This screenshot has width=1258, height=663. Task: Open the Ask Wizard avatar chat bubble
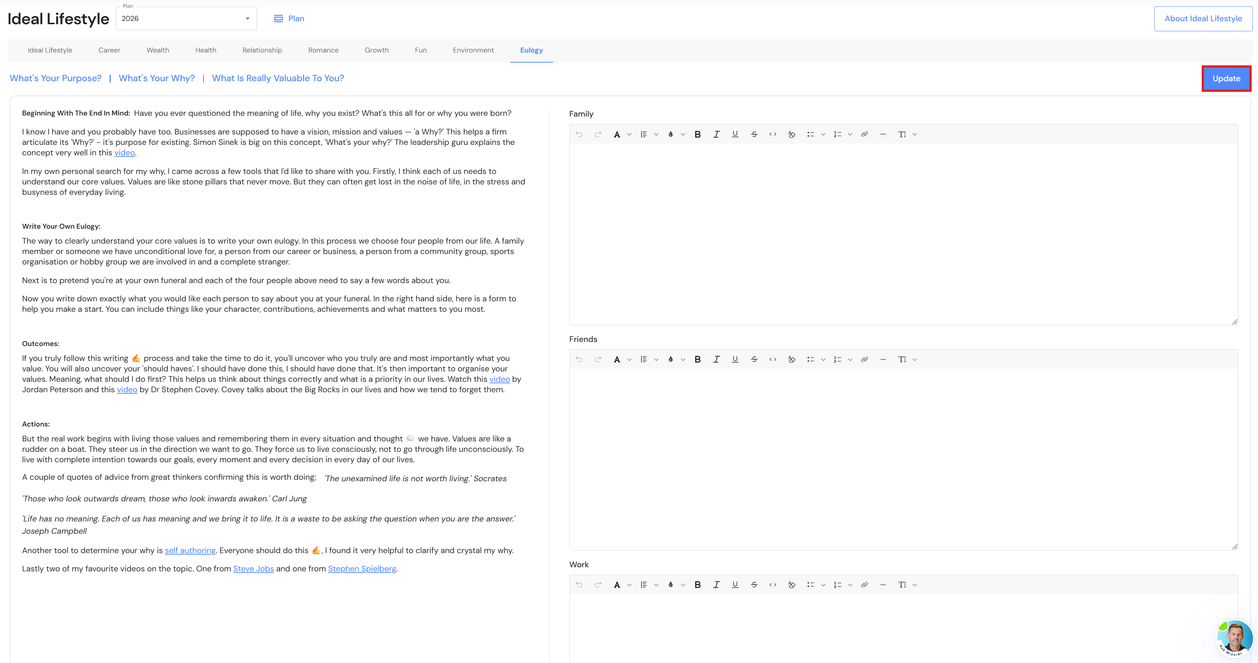pyautogui.click(x=1234, y=638)
